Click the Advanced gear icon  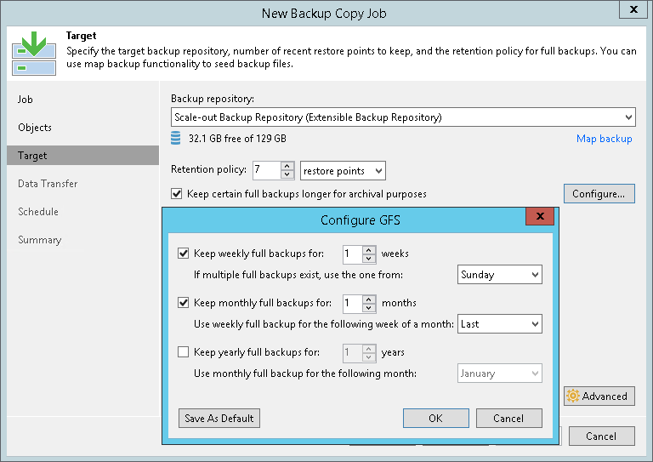pyautogui.click(x=573, y=396)
